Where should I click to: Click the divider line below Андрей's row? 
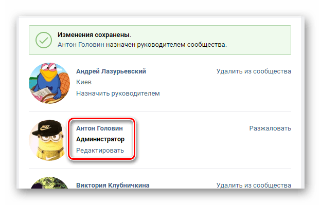[160, 112]
